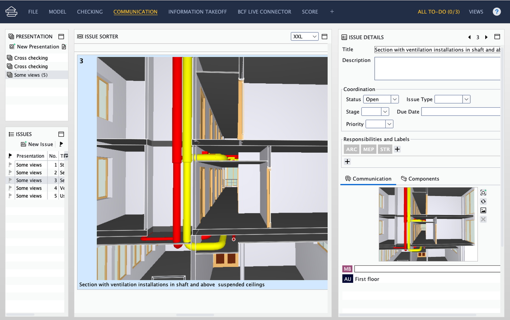Open the Status dropdown showing Open

[x=381, y=100]
